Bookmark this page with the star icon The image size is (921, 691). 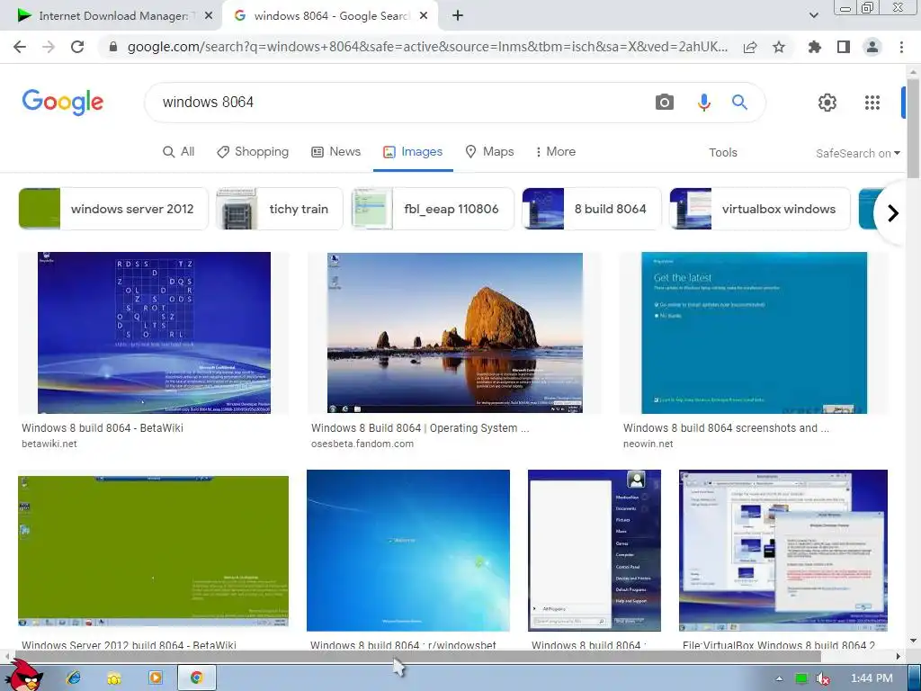[x=779, y=47]
